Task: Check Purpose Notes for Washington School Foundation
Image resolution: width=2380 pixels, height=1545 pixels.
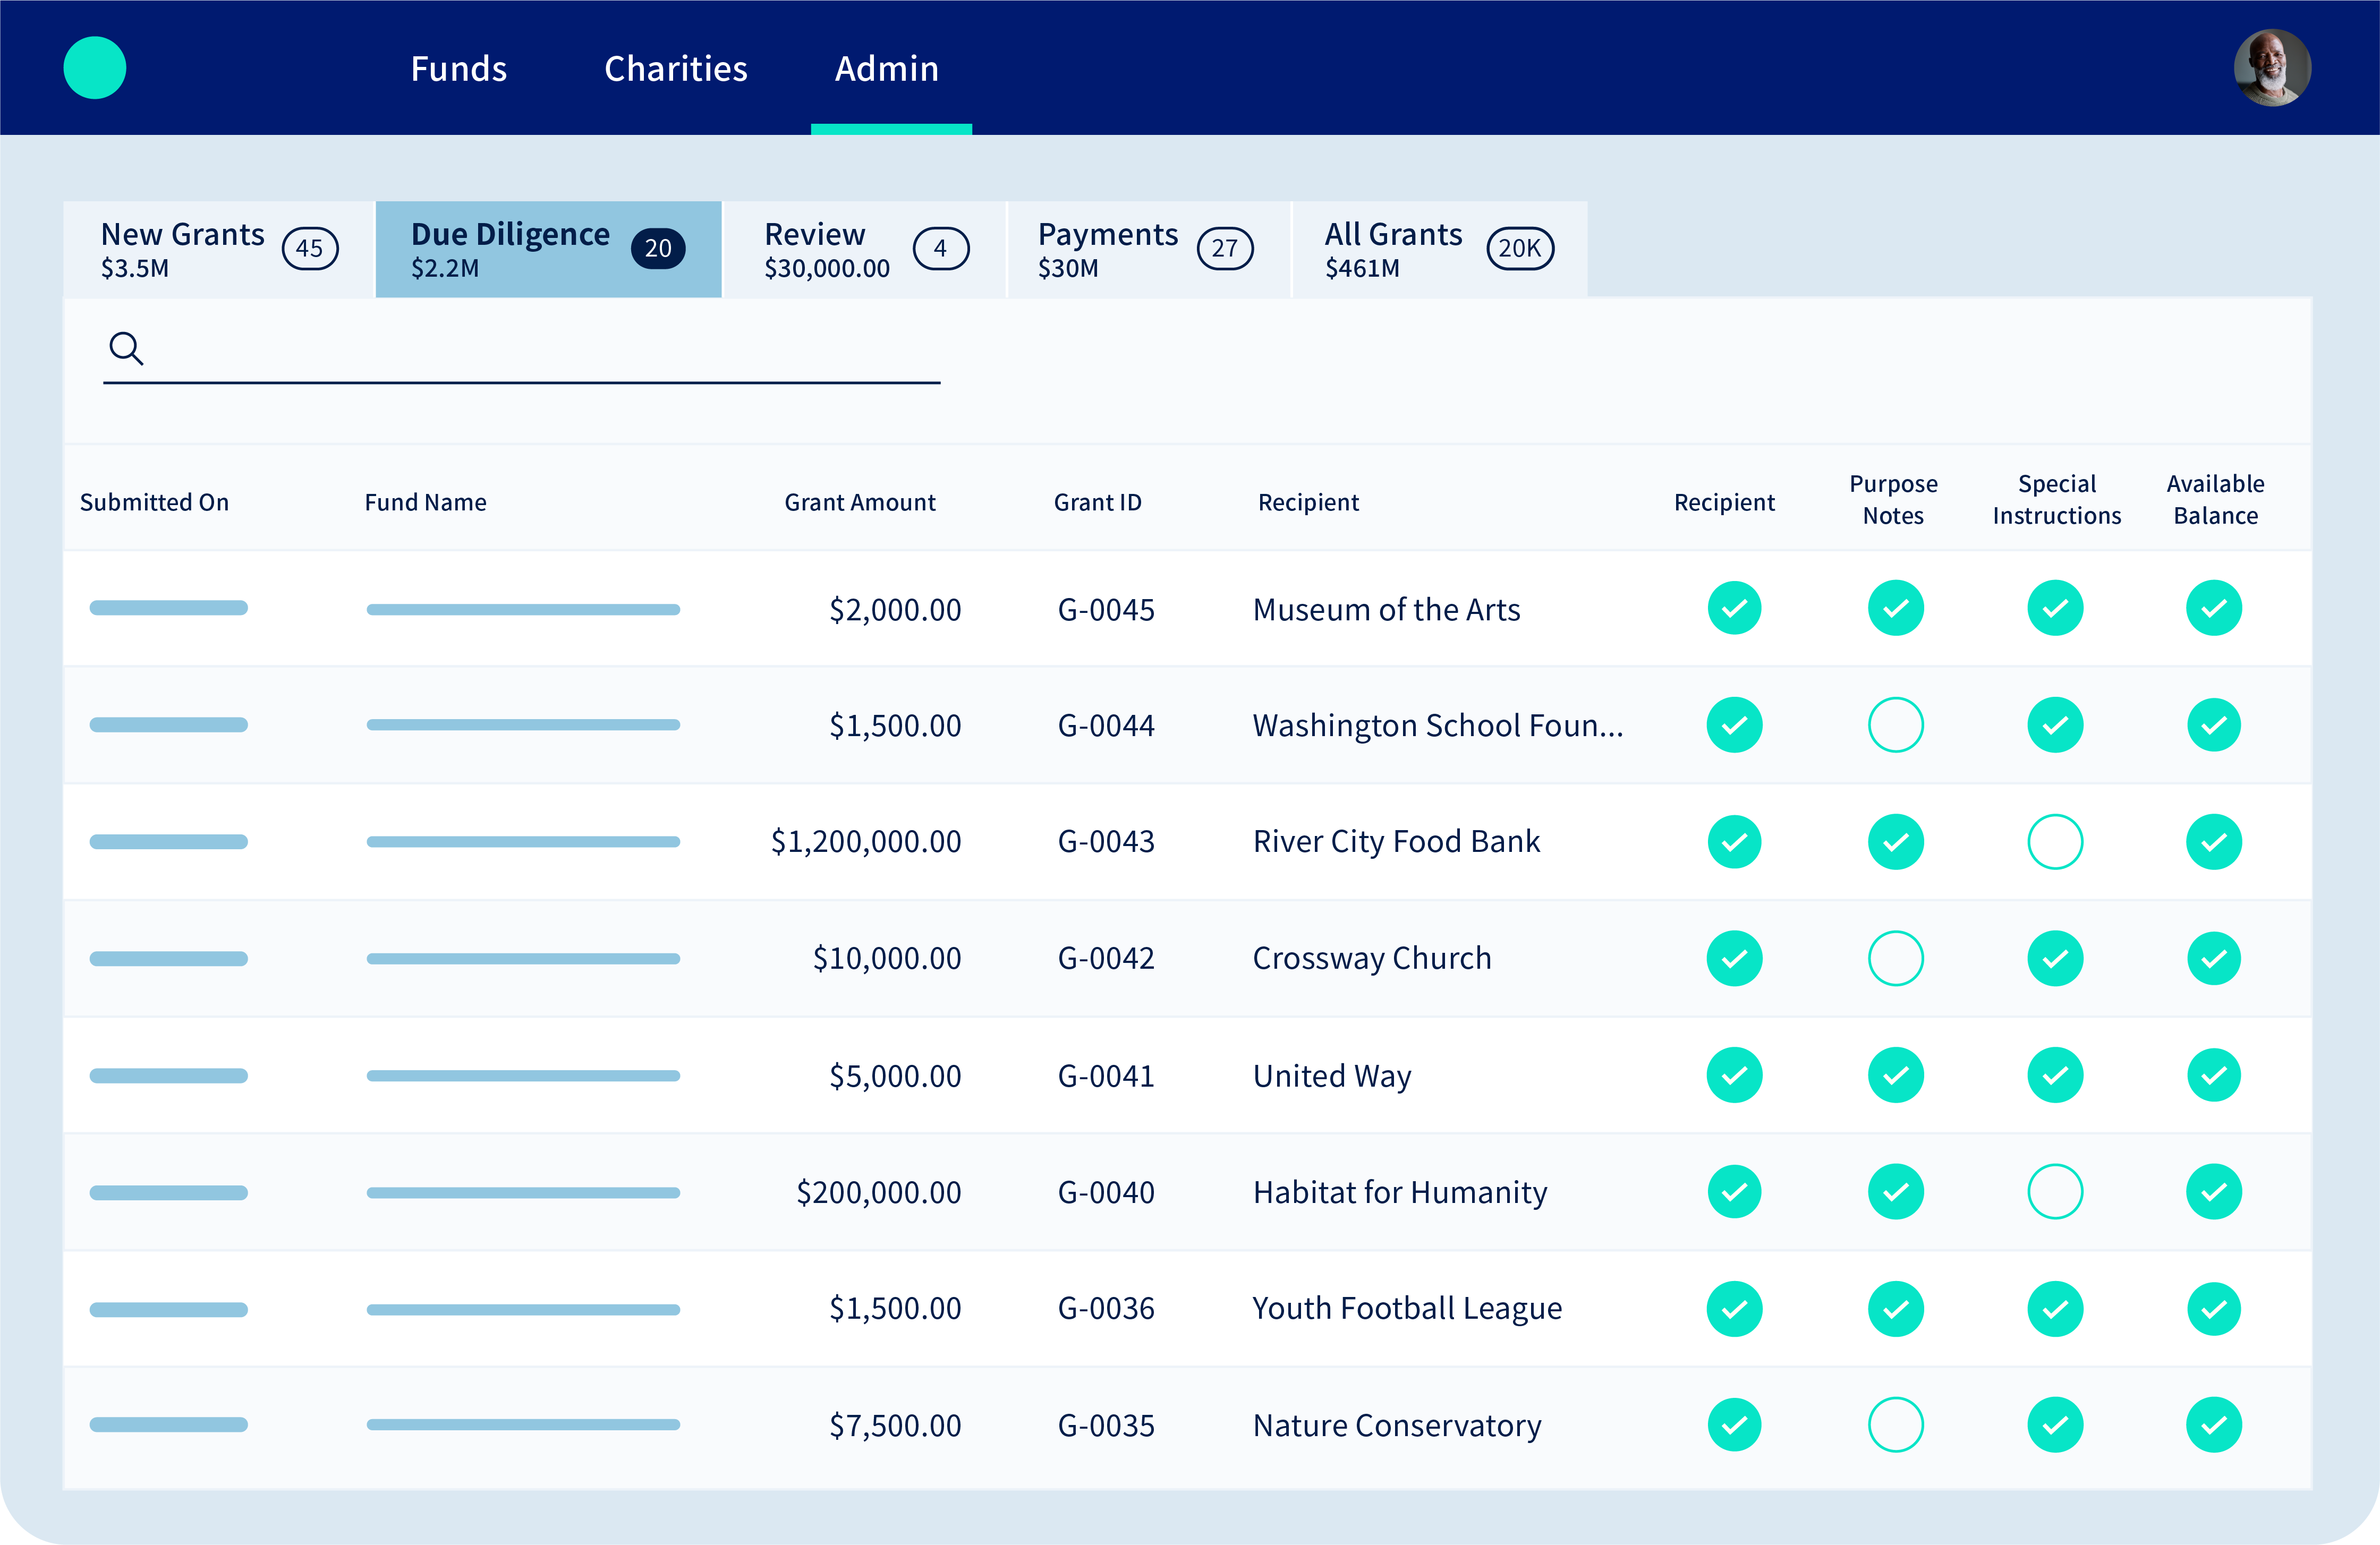Action: click(1895, 725)
